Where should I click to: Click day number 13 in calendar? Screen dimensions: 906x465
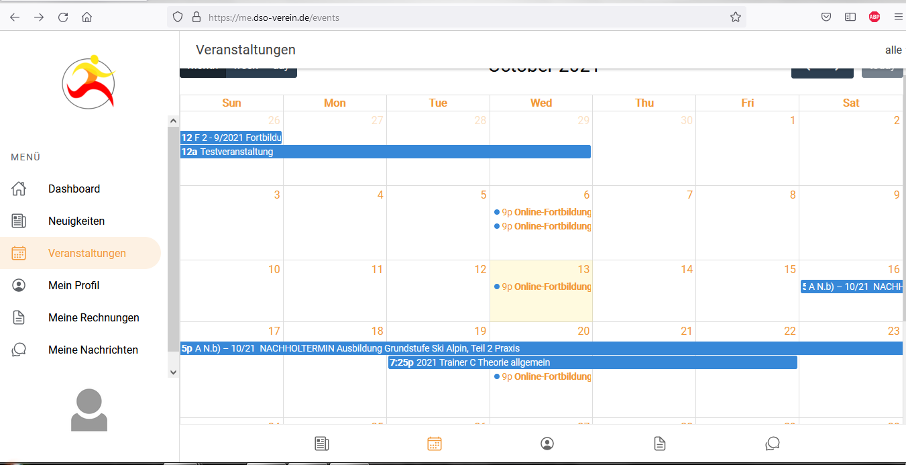[x=583, y=269]
